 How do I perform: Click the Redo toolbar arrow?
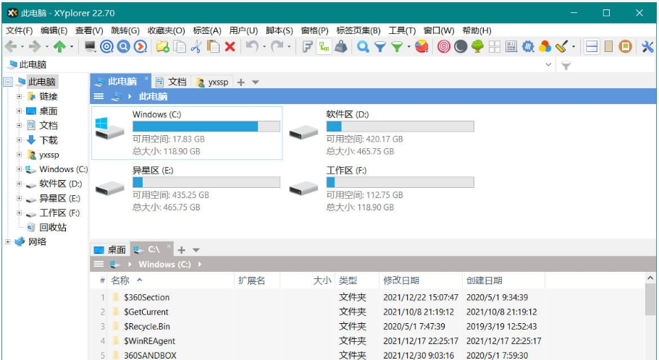[x=277, y=46]
